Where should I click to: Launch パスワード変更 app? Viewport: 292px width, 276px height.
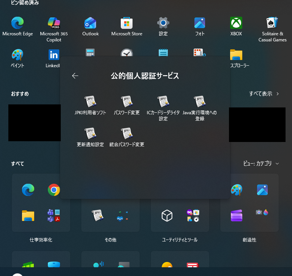coord(126,106)
